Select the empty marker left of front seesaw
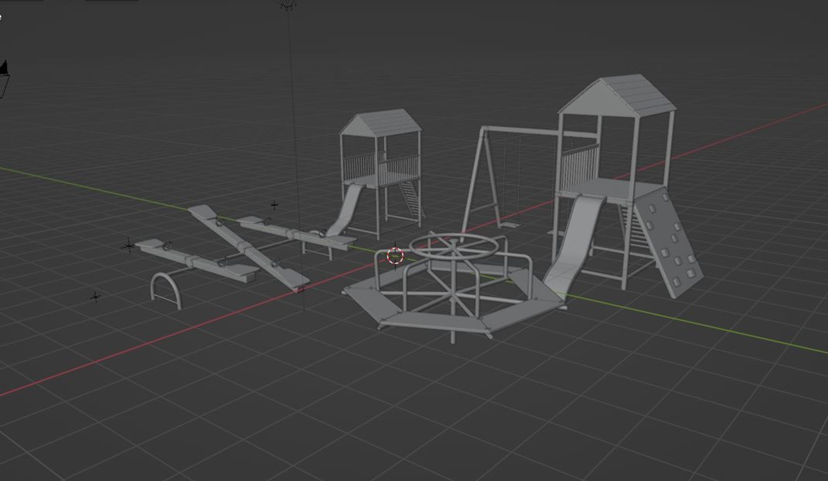Screen dimensions: 828x481 [x=129, y=245]
